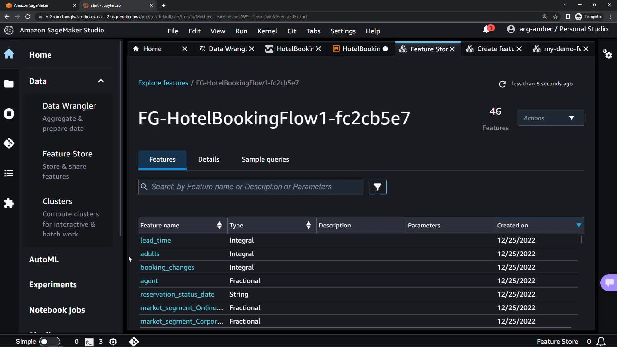Sort by Type column arrows
This screenshot has height=347, width=617.
click(308, 225)
